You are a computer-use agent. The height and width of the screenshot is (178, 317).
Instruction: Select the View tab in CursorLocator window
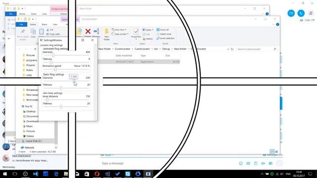(55, 24)
